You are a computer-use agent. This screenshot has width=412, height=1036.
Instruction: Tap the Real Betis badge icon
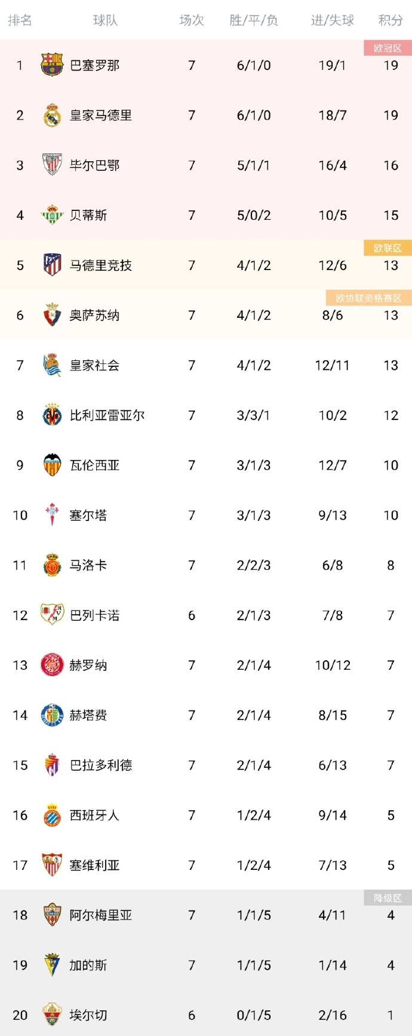tap(52, 215)
